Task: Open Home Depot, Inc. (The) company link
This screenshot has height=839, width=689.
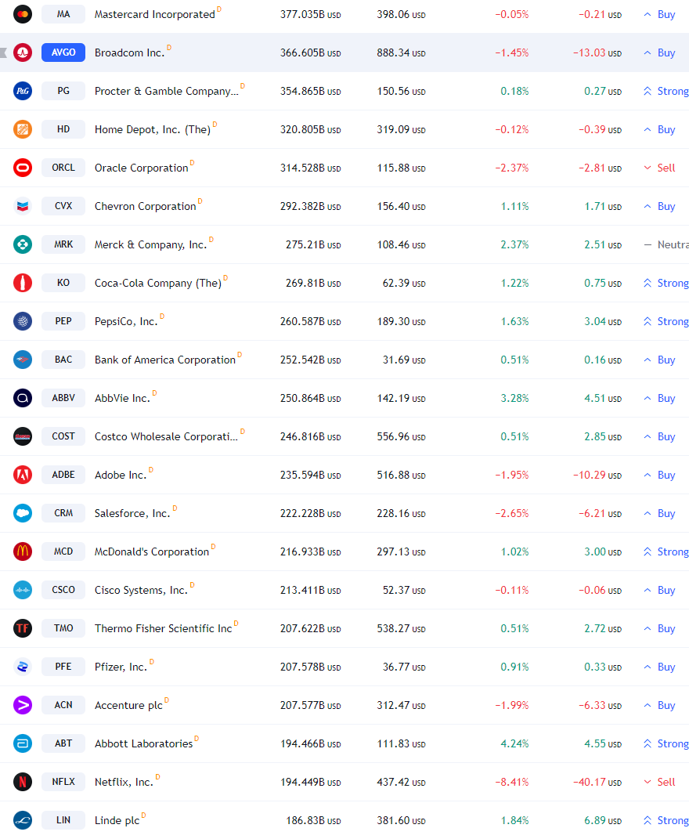Action: 153,129
